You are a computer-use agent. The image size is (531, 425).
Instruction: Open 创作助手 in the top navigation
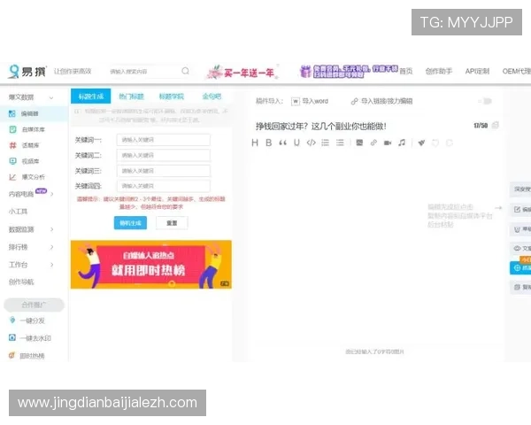coord(439,71)
